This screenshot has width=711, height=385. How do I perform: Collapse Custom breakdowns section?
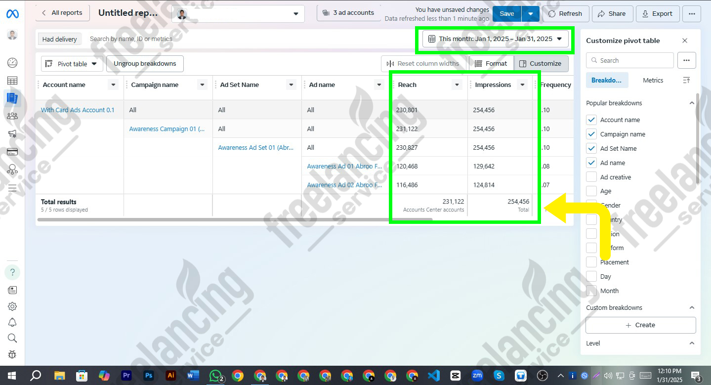[692, 307]
